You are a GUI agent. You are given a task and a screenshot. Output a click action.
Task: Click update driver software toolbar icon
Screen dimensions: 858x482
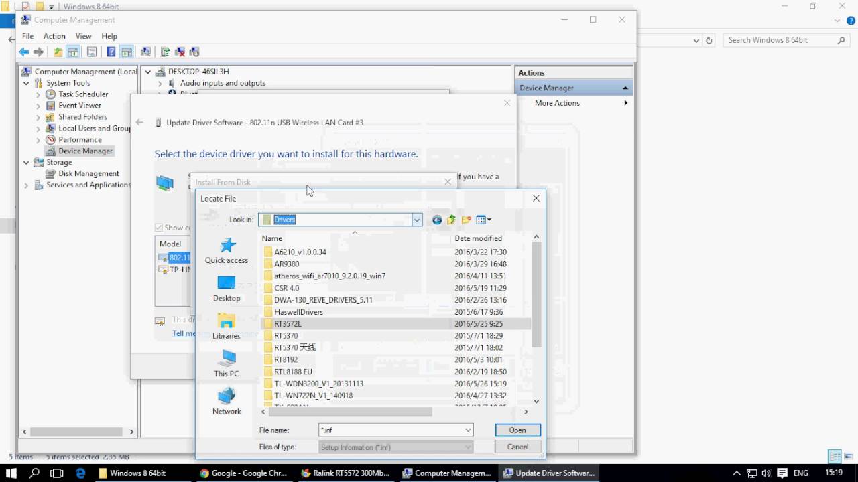pos(164,52)
